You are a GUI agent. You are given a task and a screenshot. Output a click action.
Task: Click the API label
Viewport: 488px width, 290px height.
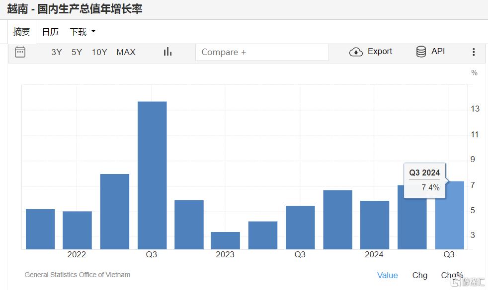click(438, 51)
